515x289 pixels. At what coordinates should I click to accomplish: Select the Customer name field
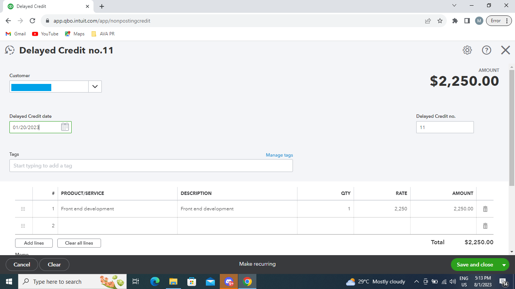[x=49, y=87]
